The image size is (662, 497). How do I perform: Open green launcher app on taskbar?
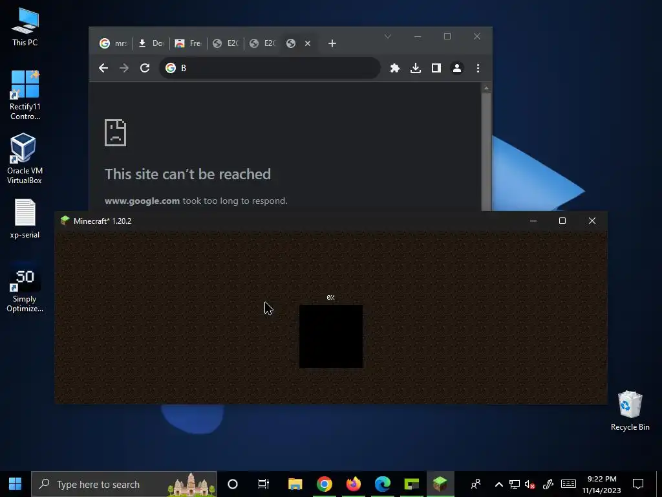click(412, 484)
